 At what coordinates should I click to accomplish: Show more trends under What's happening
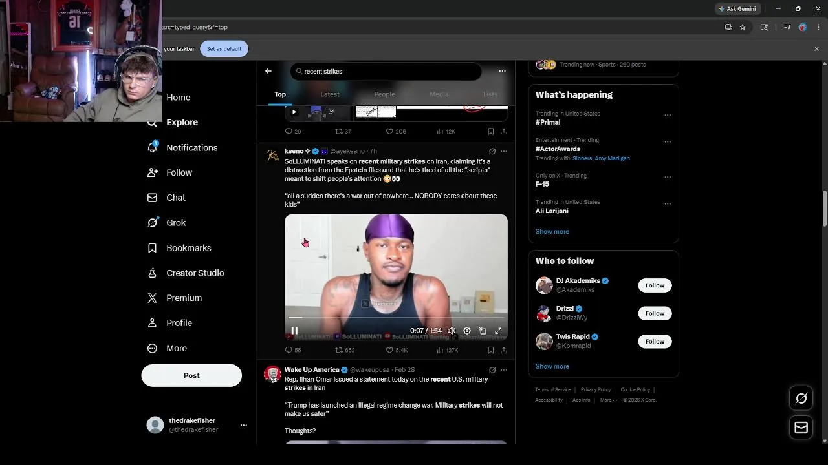(552, 232)
